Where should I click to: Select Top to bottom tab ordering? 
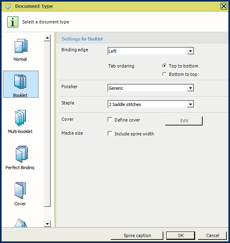165,66
